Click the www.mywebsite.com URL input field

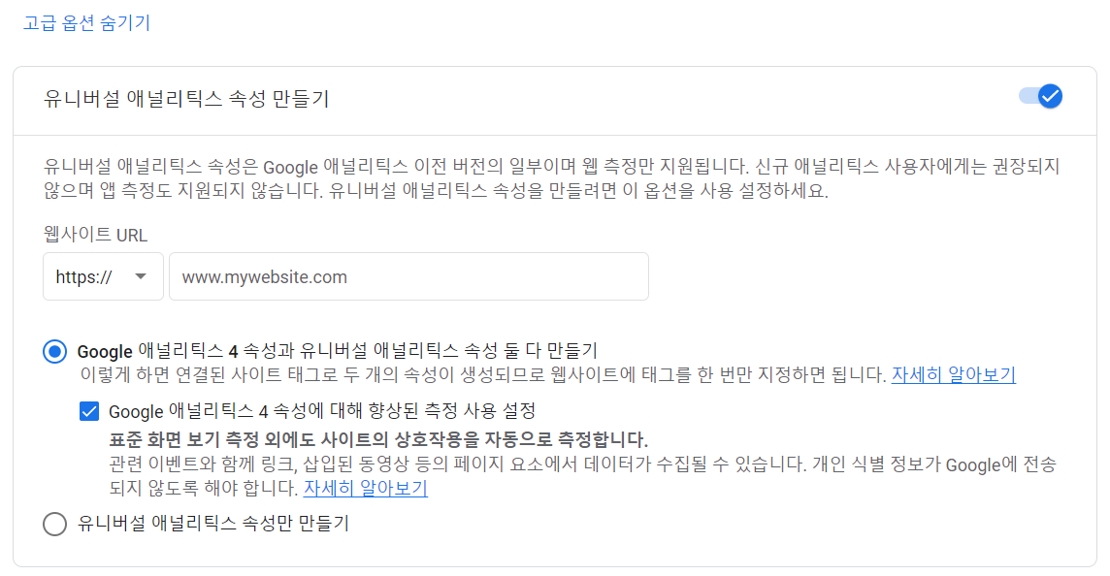(408, 276)
